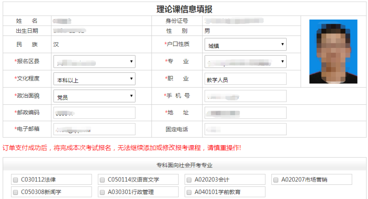Focus the 手机号 input field
The width and height of the screenshot is (368, 199).
(x=245, y=96)
